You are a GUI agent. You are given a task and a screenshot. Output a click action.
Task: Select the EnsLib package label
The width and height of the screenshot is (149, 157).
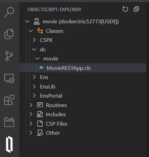[48, 87]
